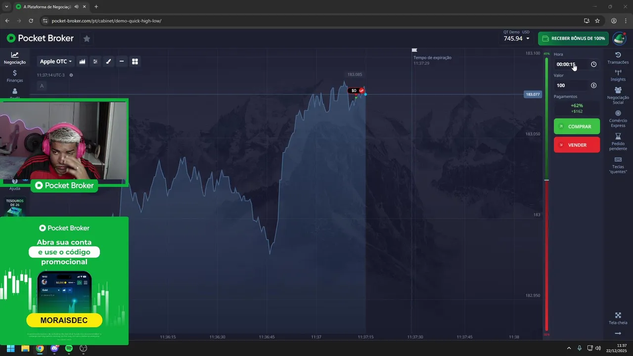Go back in browser history
633x356 pixels.
[7, 21]
